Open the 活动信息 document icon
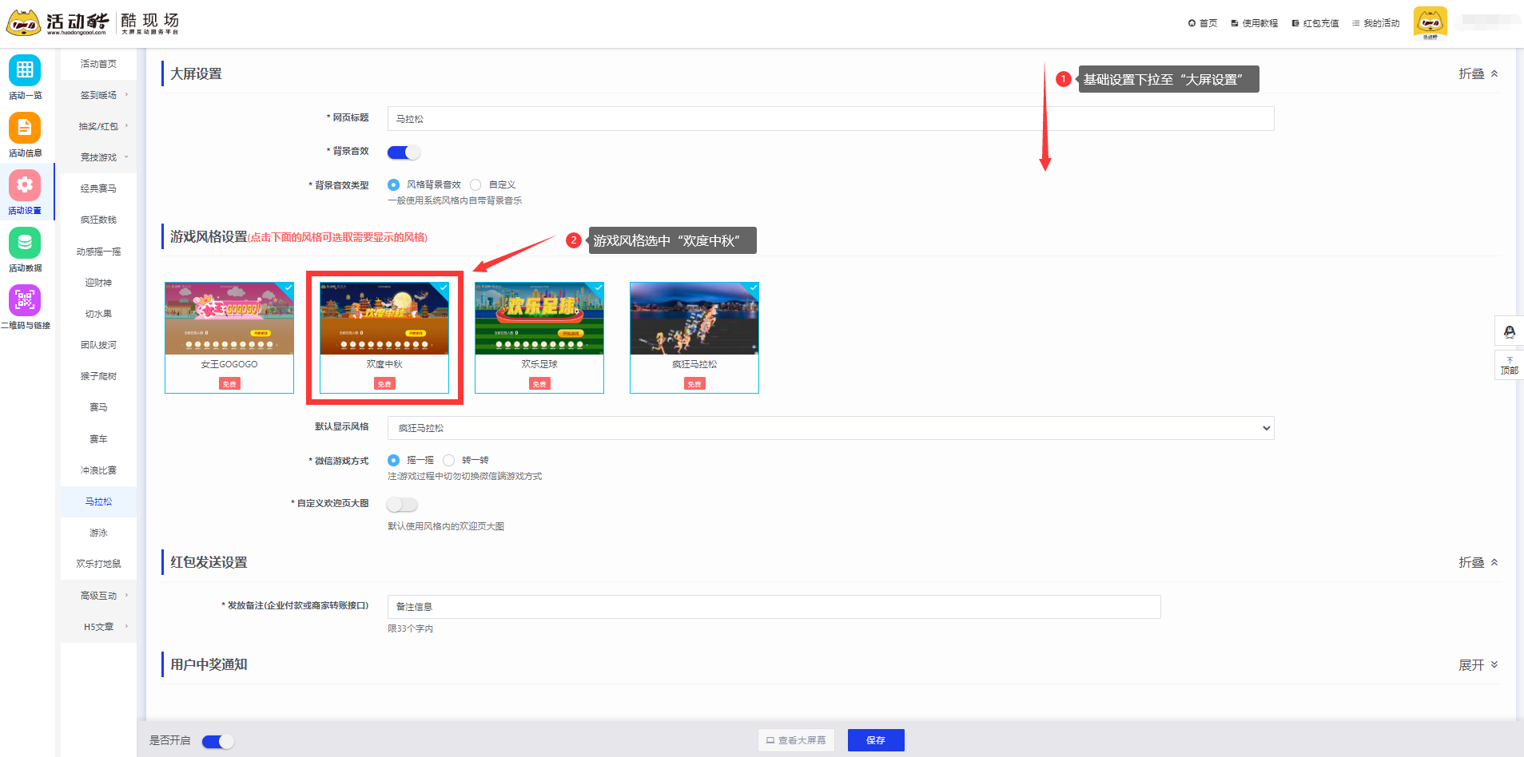 [x=25, y=128]
